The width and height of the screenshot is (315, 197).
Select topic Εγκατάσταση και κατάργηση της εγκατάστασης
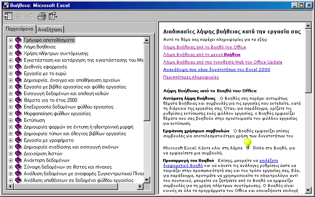coord(84,60)
